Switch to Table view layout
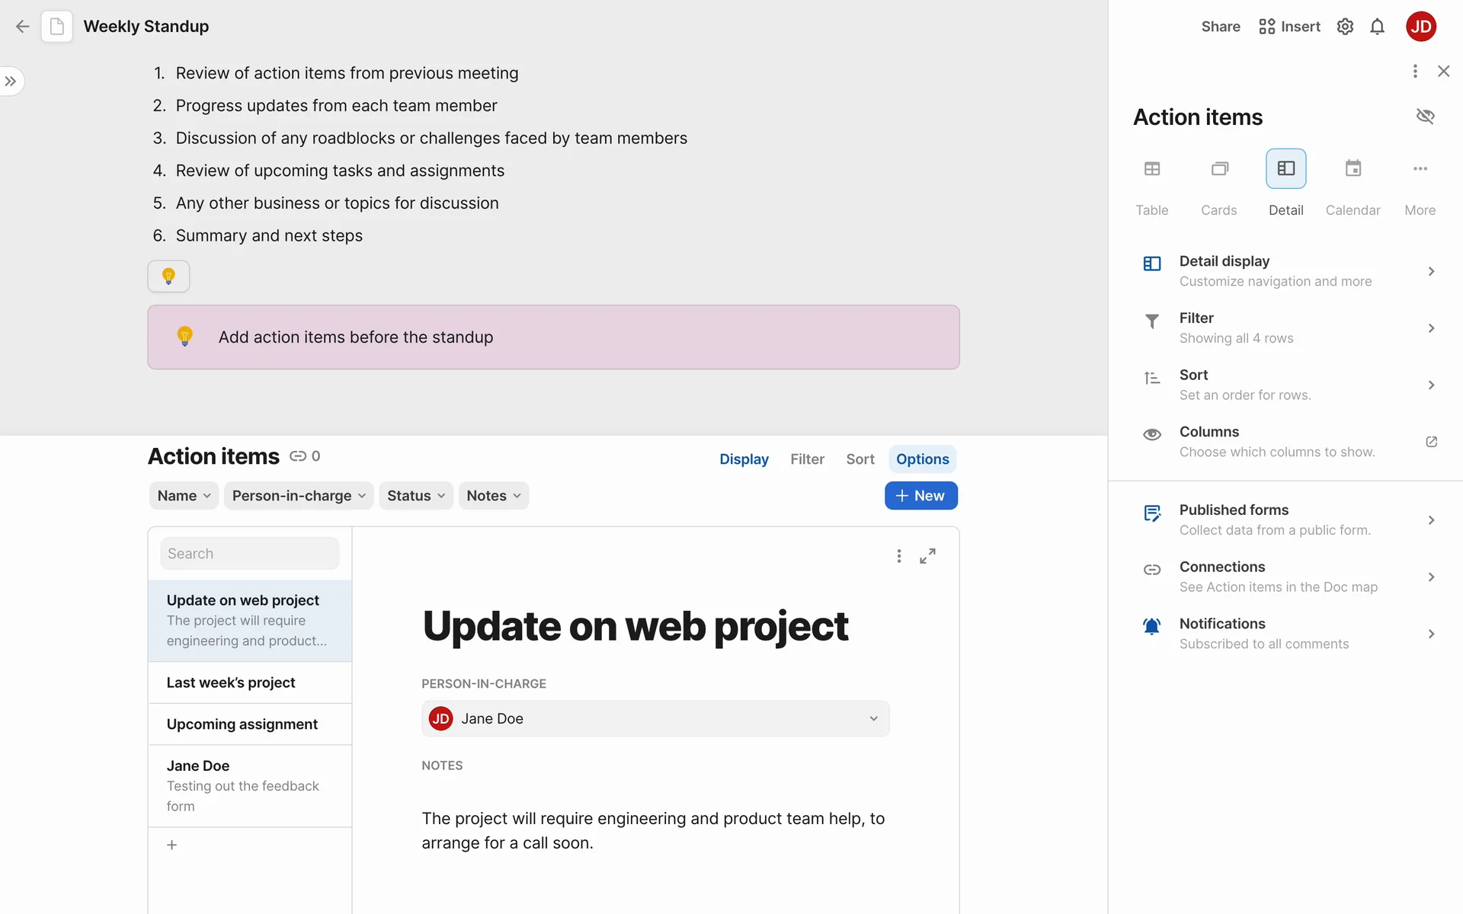Viewport: 1463px width, 914px height. [x=1151, y=169]
